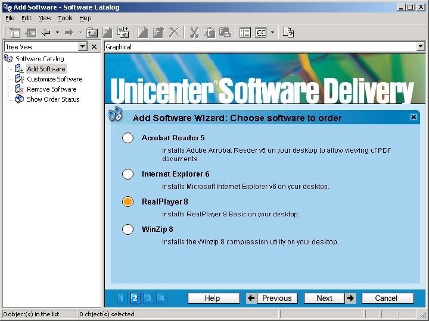Screen dimensions: 429x321
Task: Click the Paste toolbar icon
Action: [x=225, y=32]
